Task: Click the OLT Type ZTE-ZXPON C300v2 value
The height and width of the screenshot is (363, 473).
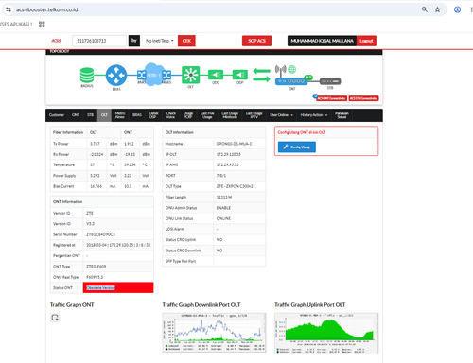Action: pyautogui.click(x=235, y=186)
